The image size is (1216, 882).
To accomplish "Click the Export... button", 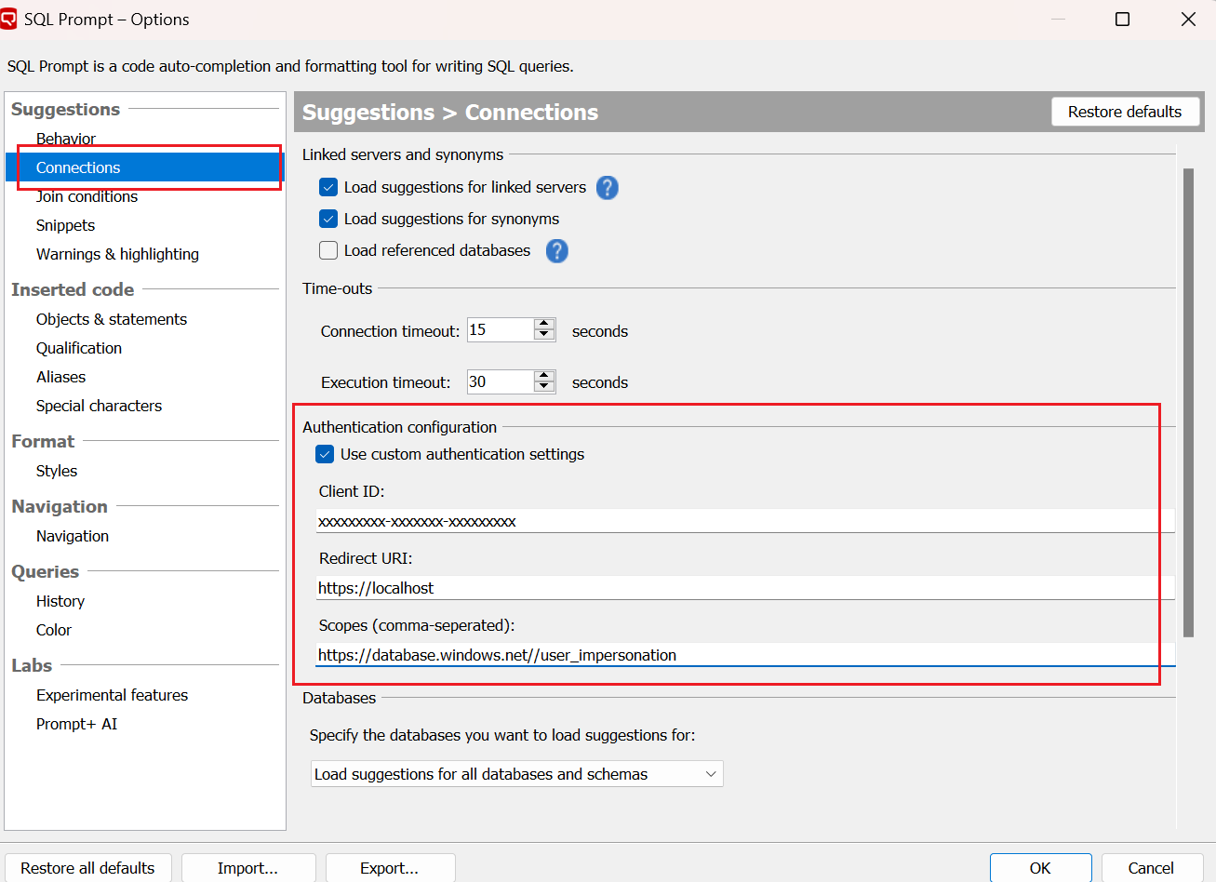I will [x=390, y=868].
